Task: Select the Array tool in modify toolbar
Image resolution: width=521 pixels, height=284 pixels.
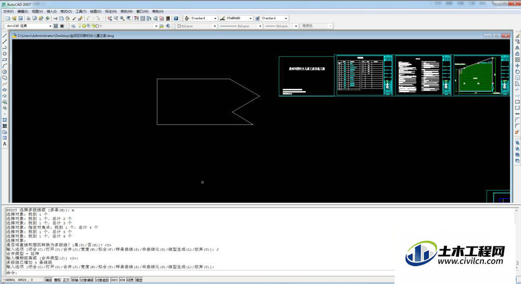Action: pyautogui.click(x=517, y=59)
